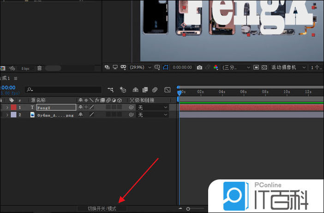Enable the motion blur icon in timeline
Screen dimensions: 324x213
[155, 90]
